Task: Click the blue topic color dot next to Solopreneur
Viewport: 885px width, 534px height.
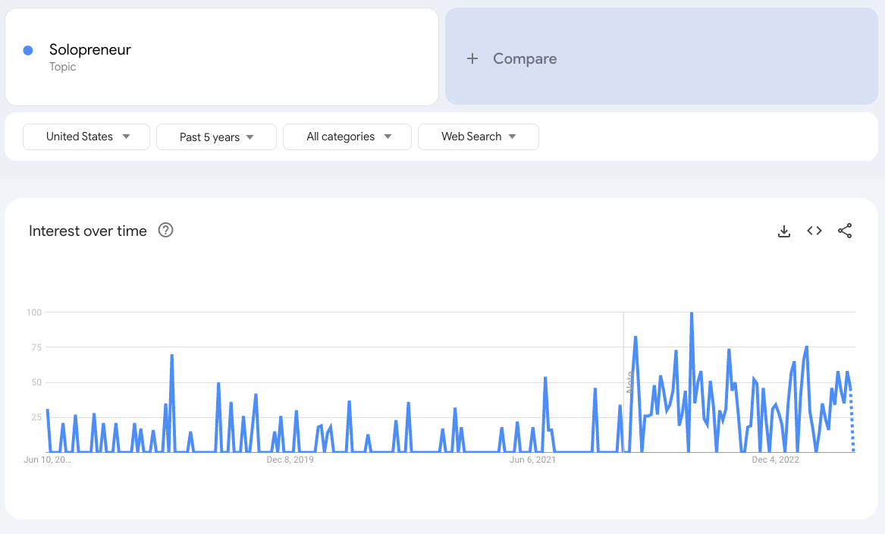Action: pyautogui.click(x=28, y=49)
